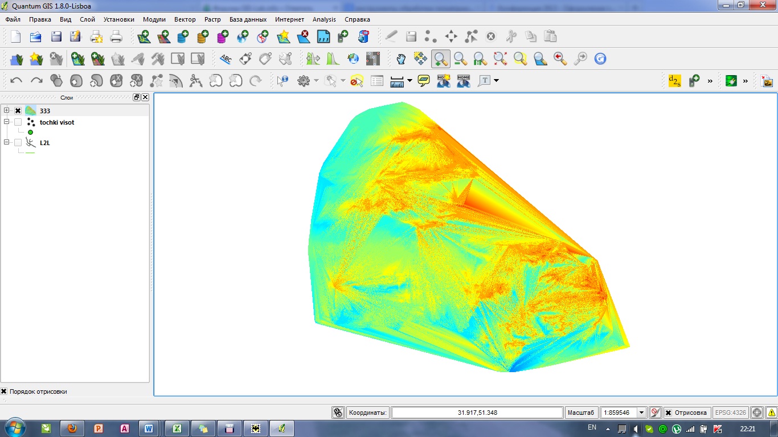Click the Refresh map icon

(x=600, y=59)
